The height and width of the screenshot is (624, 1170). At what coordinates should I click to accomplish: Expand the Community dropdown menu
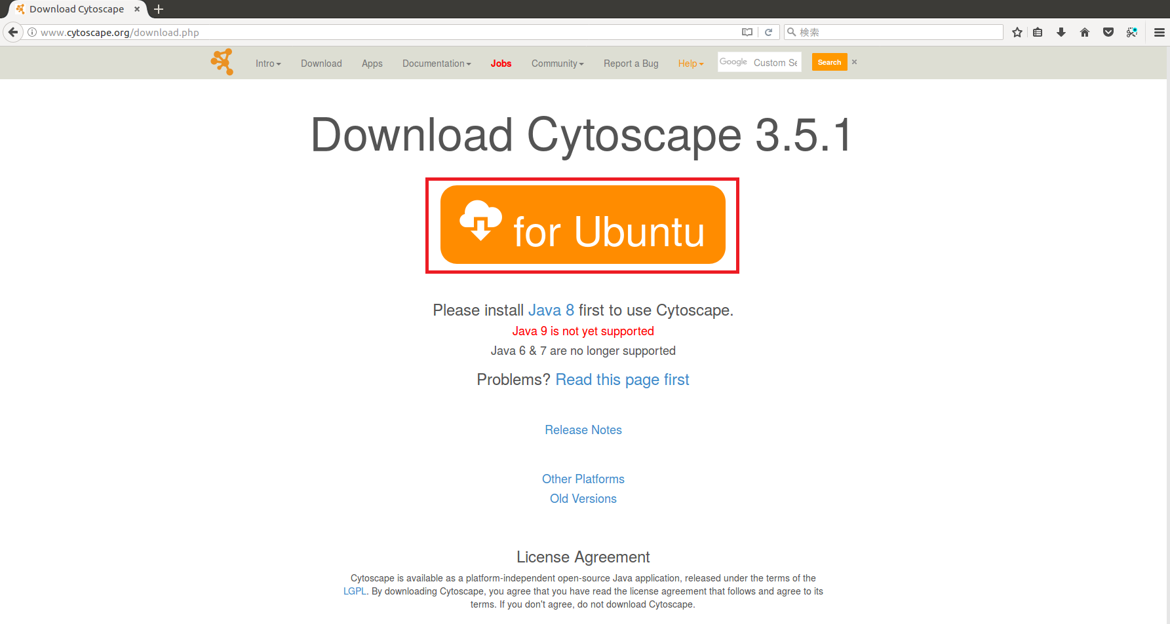pyautogui.click(x=557, y=64)
